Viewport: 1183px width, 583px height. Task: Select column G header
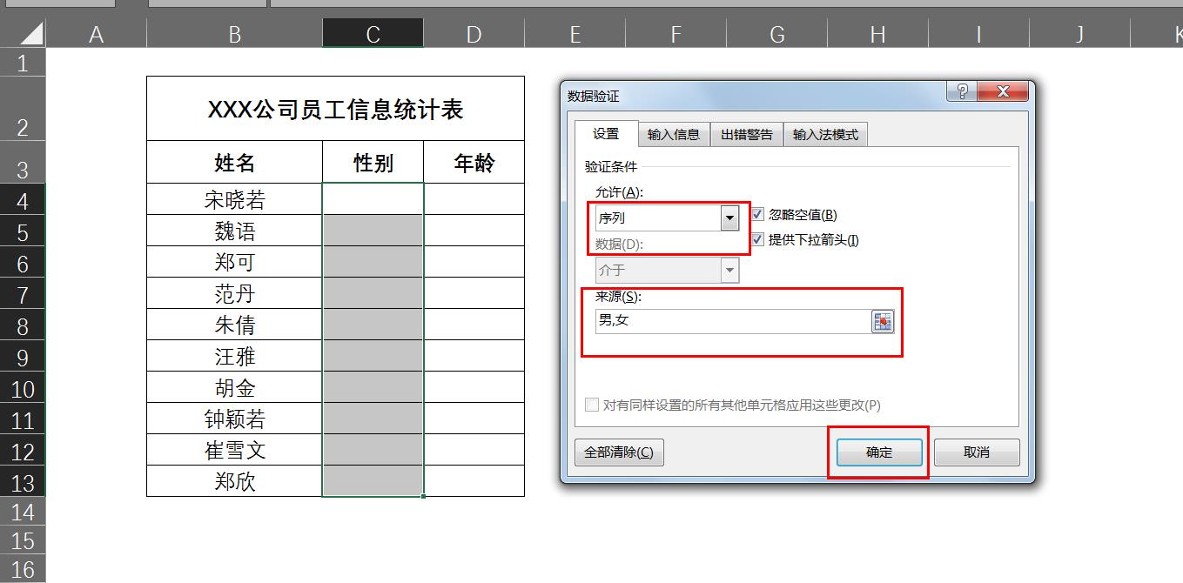pos(776,34)
